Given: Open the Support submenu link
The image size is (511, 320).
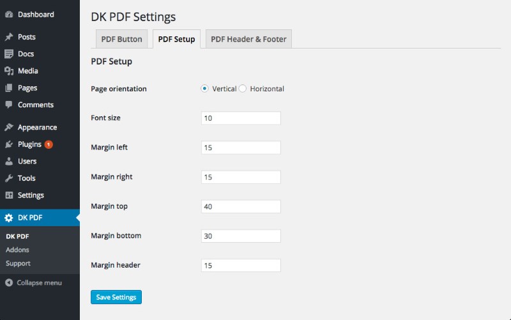Looking at the screenshot, I should tap(18, 263).
